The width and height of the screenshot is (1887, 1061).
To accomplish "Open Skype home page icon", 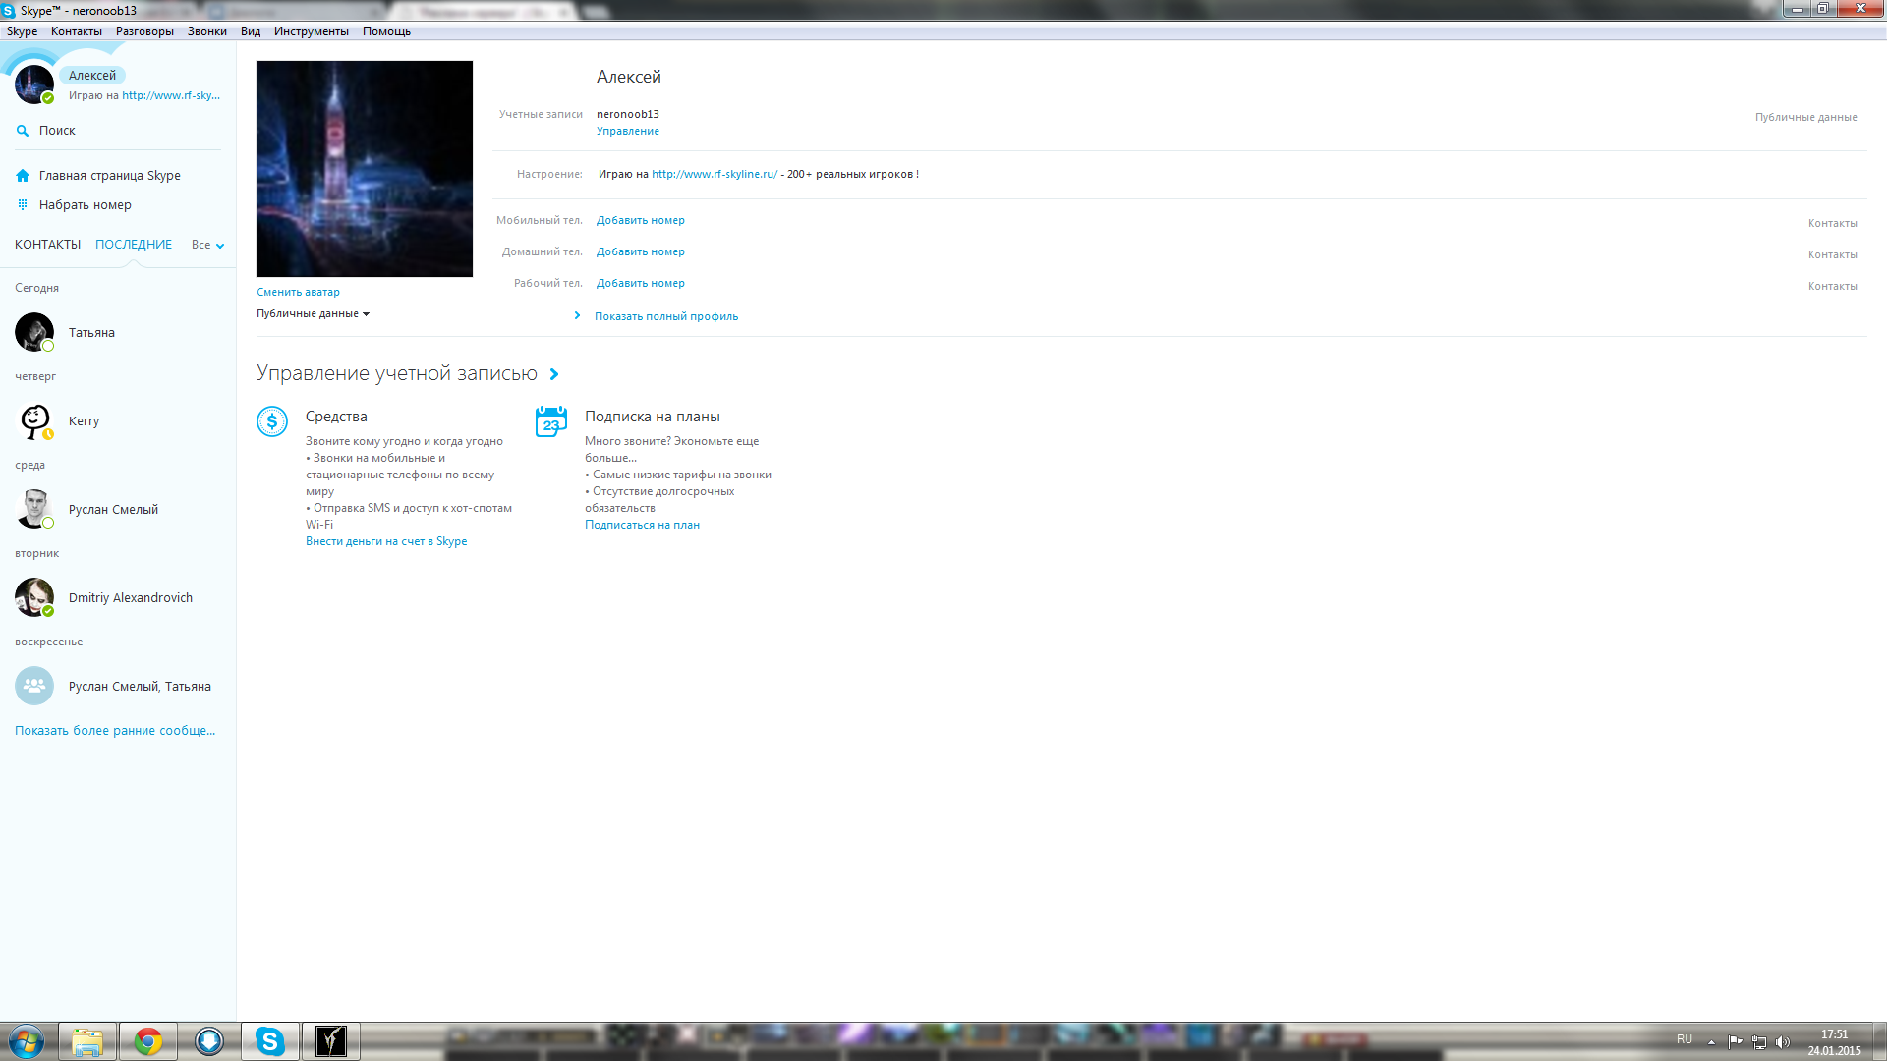I will [x=23, y=176].
